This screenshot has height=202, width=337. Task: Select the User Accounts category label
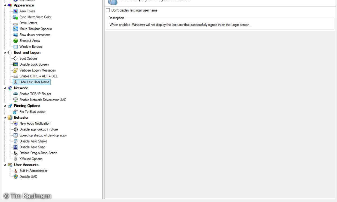click(x=26, y=165)
